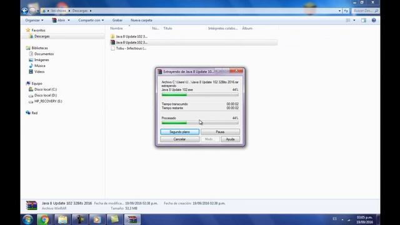
Task: Toggle the preview pane icon
Action: tap(364, 20)
